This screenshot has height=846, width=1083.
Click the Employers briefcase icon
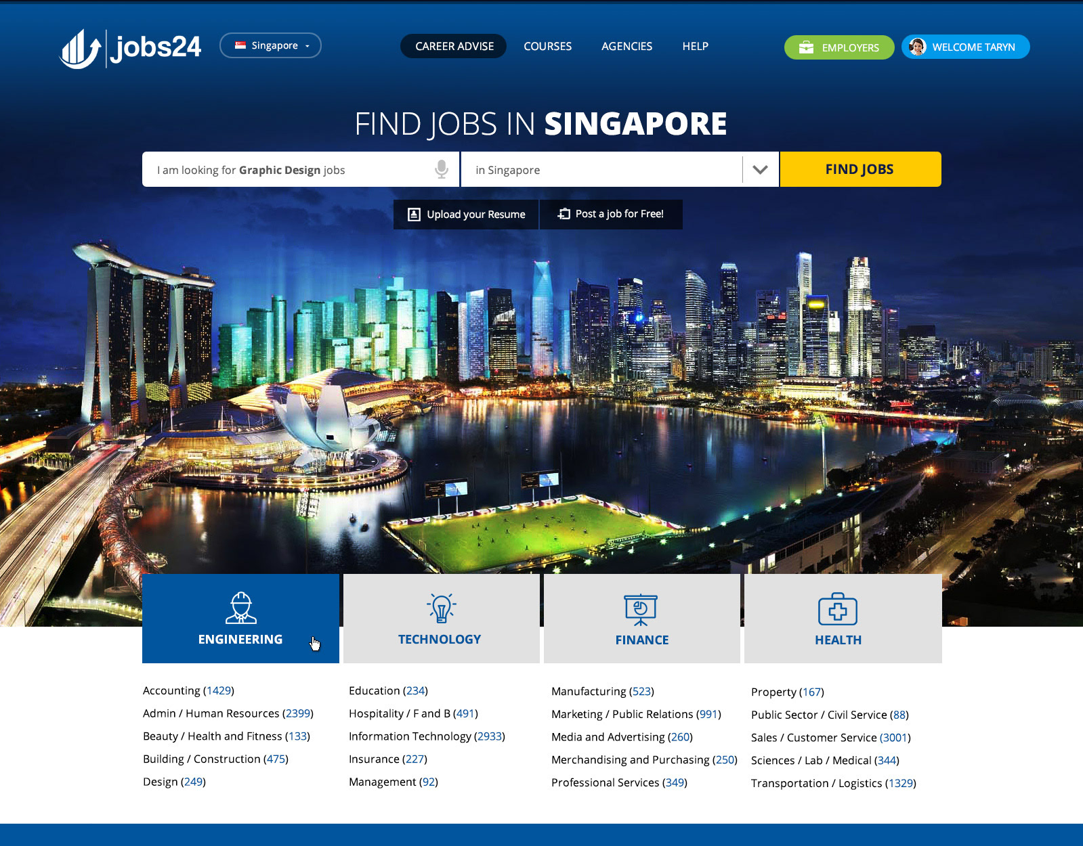[x=806, y=47]
